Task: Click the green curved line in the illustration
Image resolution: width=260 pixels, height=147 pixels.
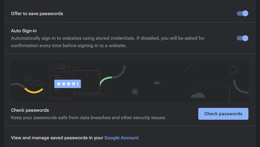Action: tap(105, 80)
